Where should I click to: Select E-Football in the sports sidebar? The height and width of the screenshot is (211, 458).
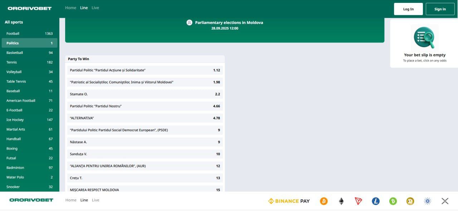click(x=29, y=110)
